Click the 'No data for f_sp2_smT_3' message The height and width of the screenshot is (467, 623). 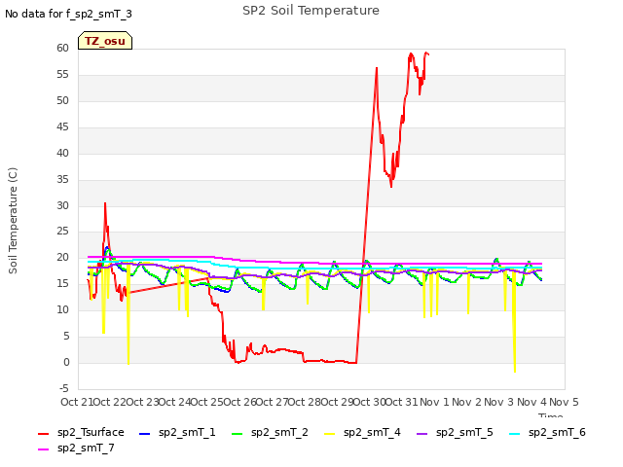[68, 14]
